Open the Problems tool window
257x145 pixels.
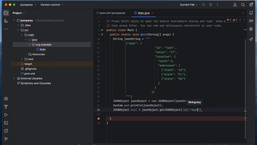(x=6, y=131)
